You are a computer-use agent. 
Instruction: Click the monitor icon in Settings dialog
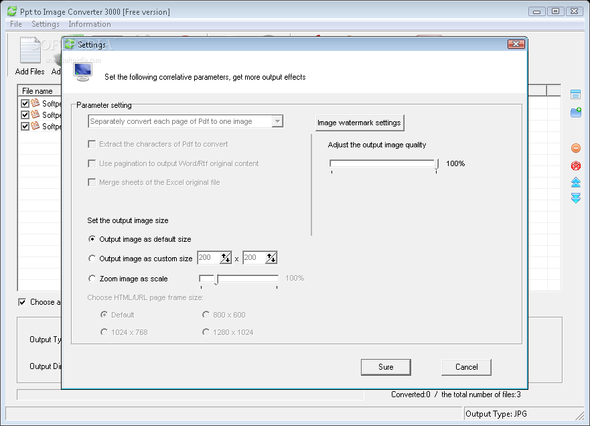coord(83,72)
